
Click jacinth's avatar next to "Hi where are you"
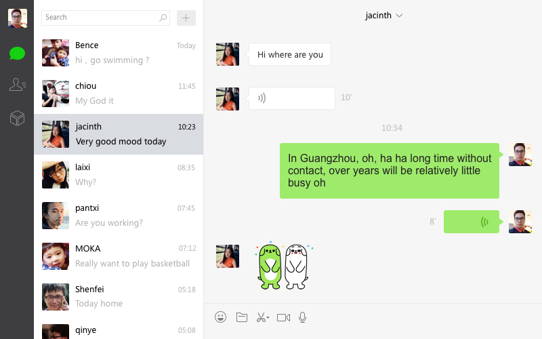coord(228,54)
